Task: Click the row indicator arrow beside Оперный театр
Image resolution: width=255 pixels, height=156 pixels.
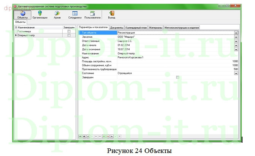Action: (x=16, y=35)
